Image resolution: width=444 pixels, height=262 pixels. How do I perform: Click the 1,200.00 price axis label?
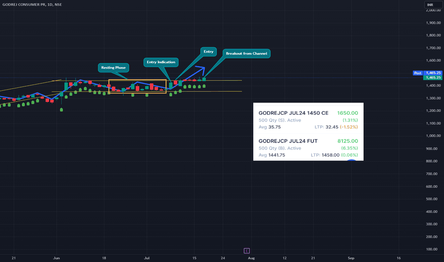pos(433,111)
